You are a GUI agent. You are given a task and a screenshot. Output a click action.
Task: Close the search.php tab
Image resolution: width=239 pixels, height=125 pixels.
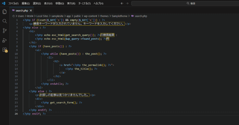(x=31, y=11)
